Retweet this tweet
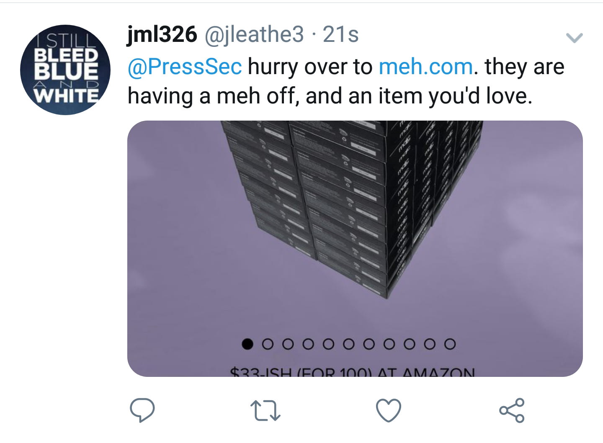The image size is (603, 443). pos(265,410)
